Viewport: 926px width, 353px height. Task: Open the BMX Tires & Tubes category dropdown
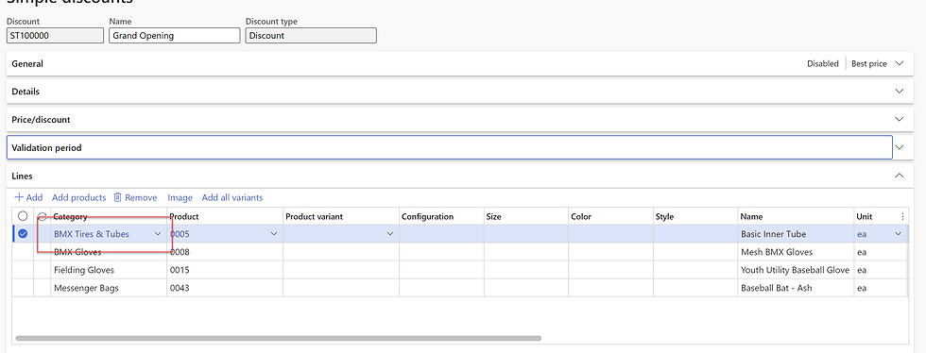[158, 234]
